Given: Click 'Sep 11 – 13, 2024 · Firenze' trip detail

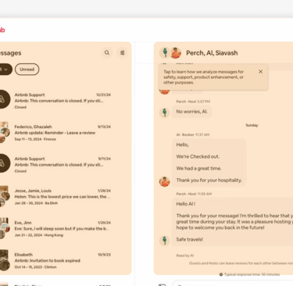Looking at the screenshot, I should point(35,139).
